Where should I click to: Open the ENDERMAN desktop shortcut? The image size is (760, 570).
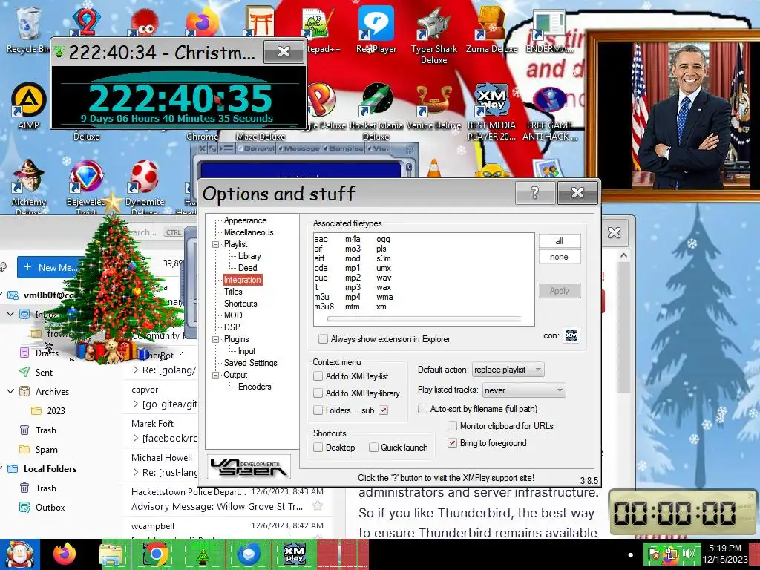(x=549, y=30)
